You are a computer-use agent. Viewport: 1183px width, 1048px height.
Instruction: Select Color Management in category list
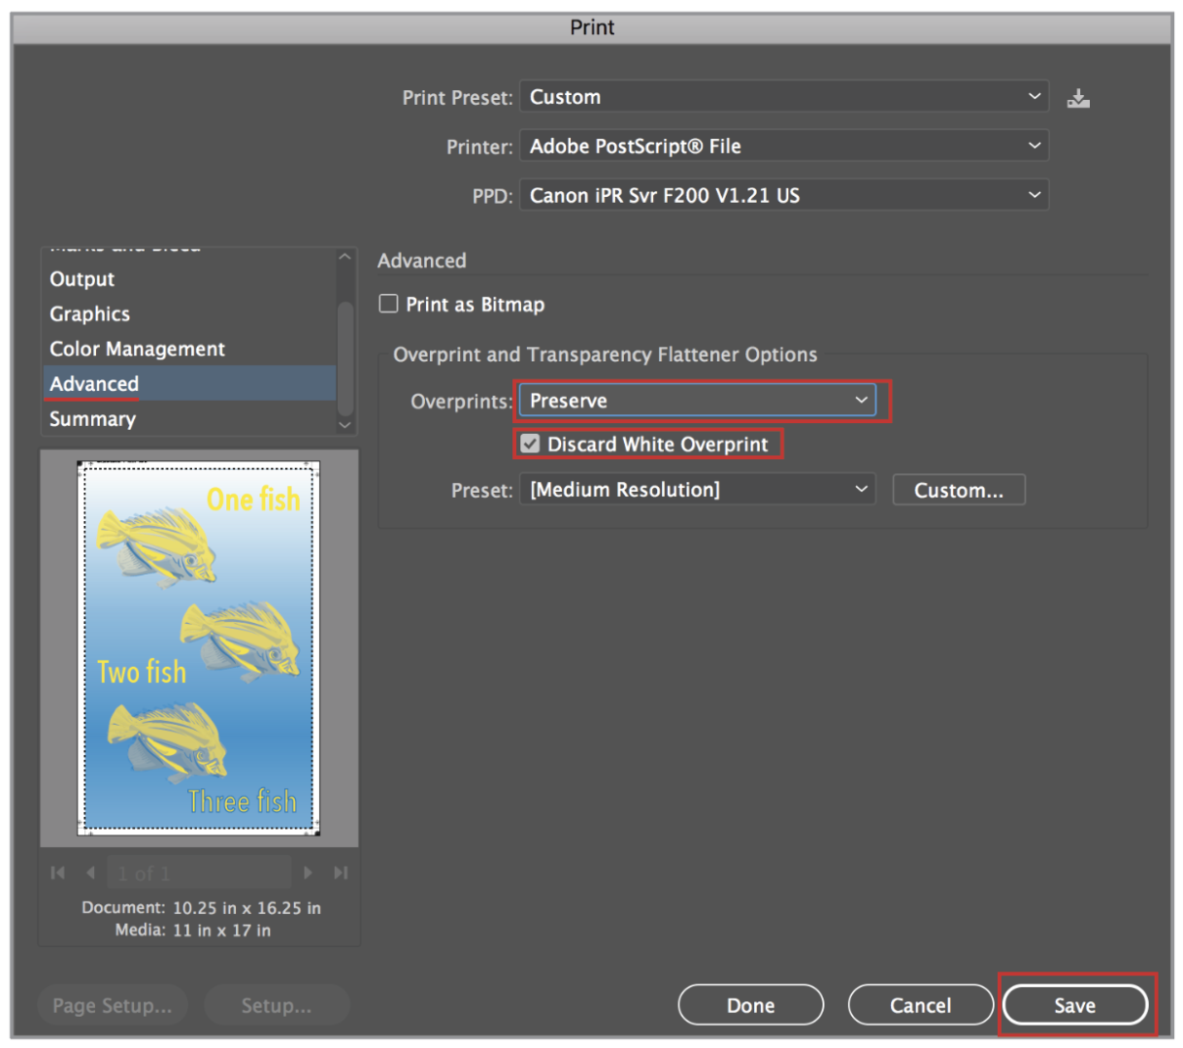[x=137, y=349]
